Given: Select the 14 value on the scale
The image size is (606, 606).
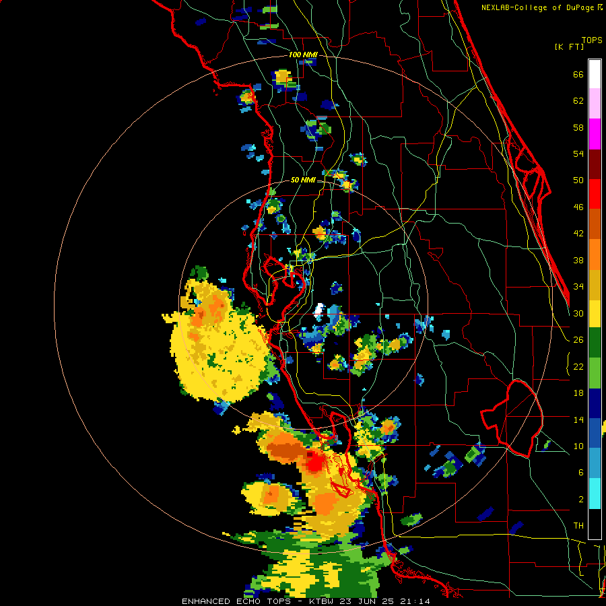Looking at the screenshot, I should pos(578,419).
